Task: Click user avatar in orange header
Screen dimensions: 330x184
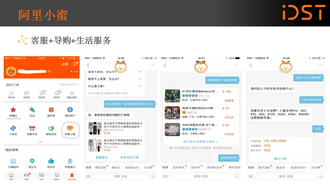Action: point(11,72)
